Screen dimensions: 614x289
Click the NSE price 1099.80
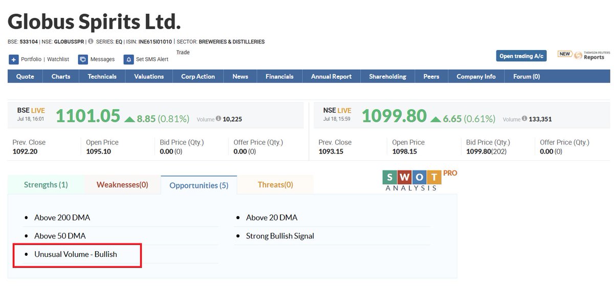394,116
